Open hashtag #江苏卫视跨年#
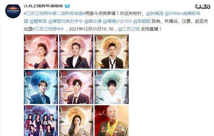 tap(48, 29)
